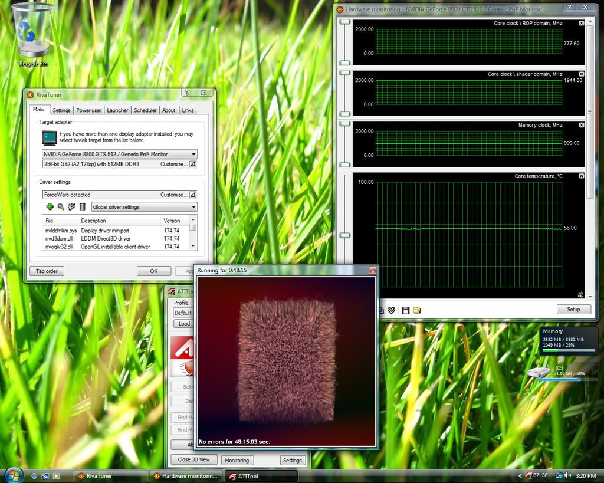Open the Scheduler tab in RivaTuner
Image resolution: width=604 pixels, height=483 pixels.
[145, 110]
